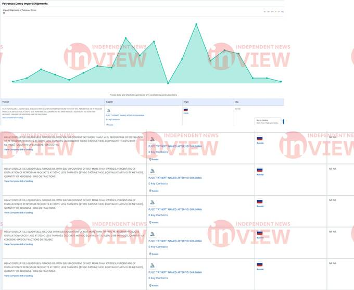Open View Complete Bill of Lading in the small top table

12,118
